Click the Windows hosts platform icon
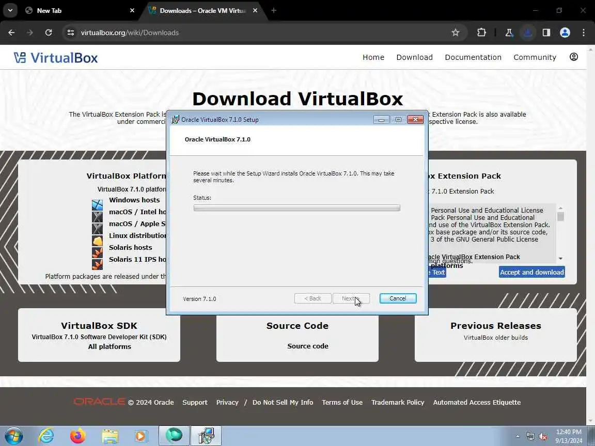Image resolution: width=595 pixels, height=446 pixels. tap(97, 205)
